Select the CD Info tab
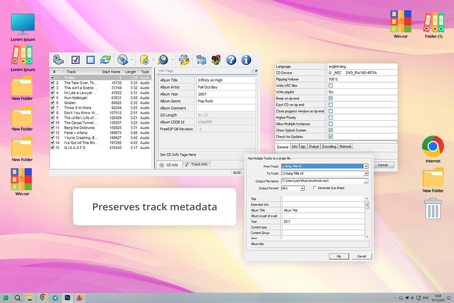 (169, 165)
